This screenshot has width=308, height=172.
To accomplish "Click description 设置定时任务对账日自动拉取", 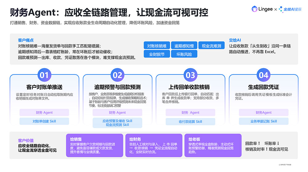I will (44, 96).
